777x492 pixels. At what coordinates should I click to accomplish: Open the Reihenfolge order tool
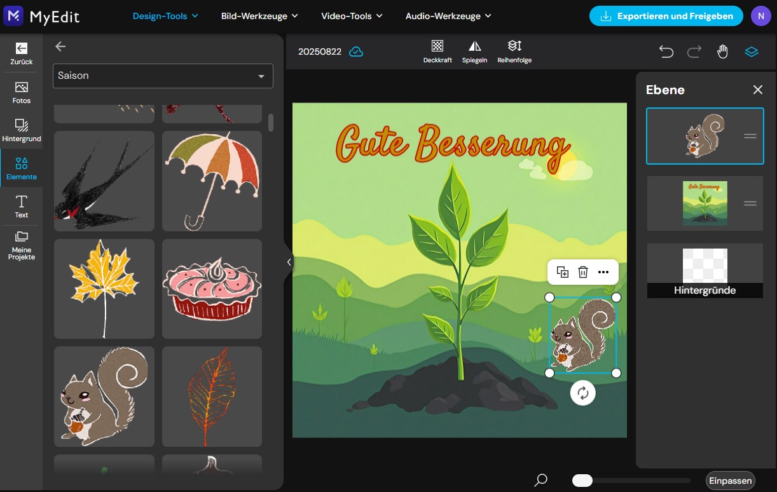514,51
